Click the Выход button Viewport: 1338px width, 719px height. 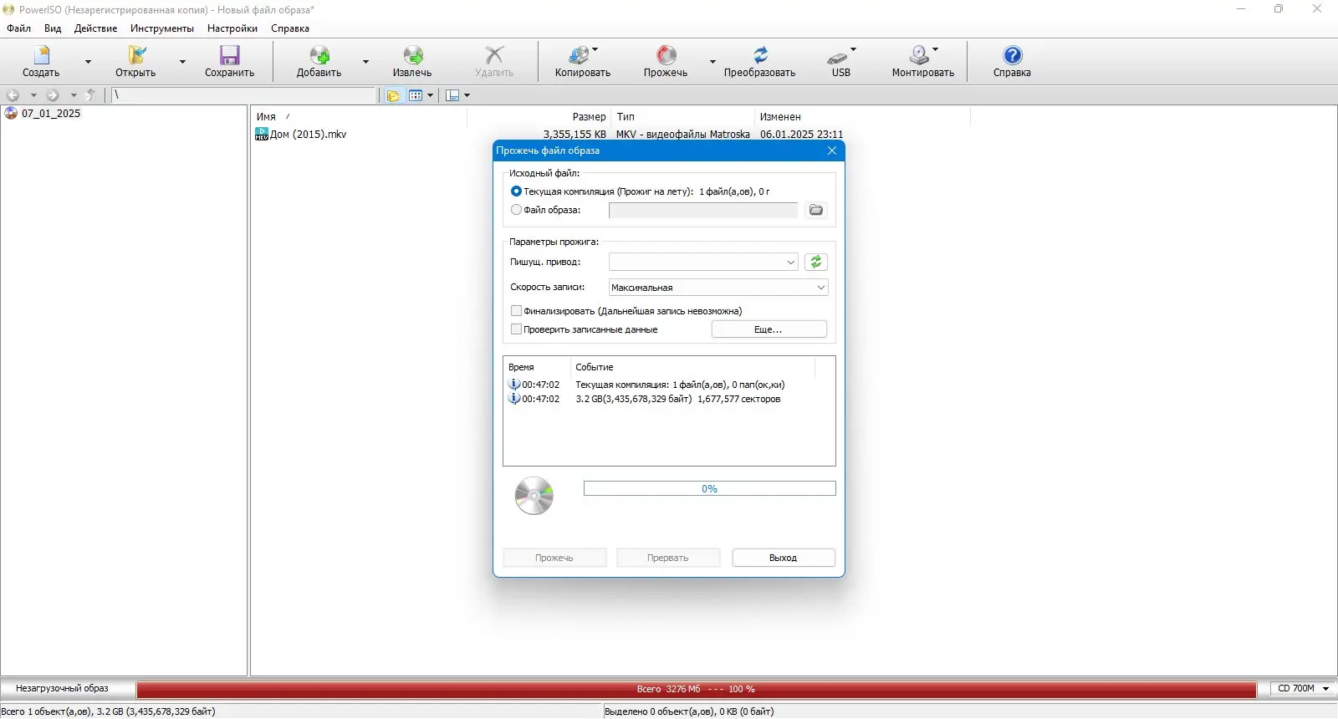pyautogui.click(x=784, y=558)
